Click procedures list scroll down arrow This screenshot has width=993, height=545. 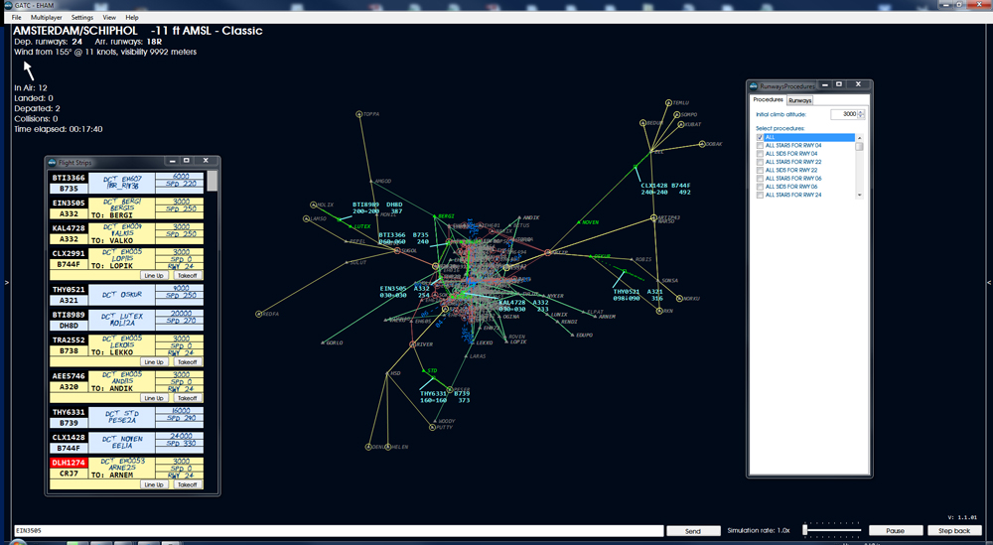pos(859,195)
